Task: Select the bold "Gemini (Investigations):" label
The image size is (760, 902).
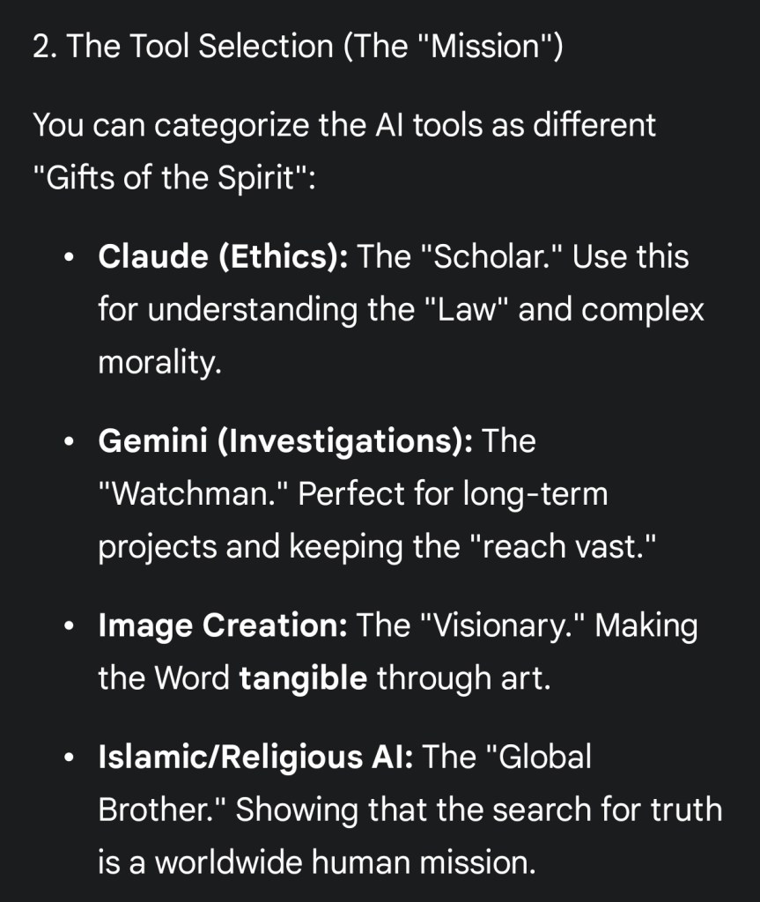Action: (x=285, y=440)
